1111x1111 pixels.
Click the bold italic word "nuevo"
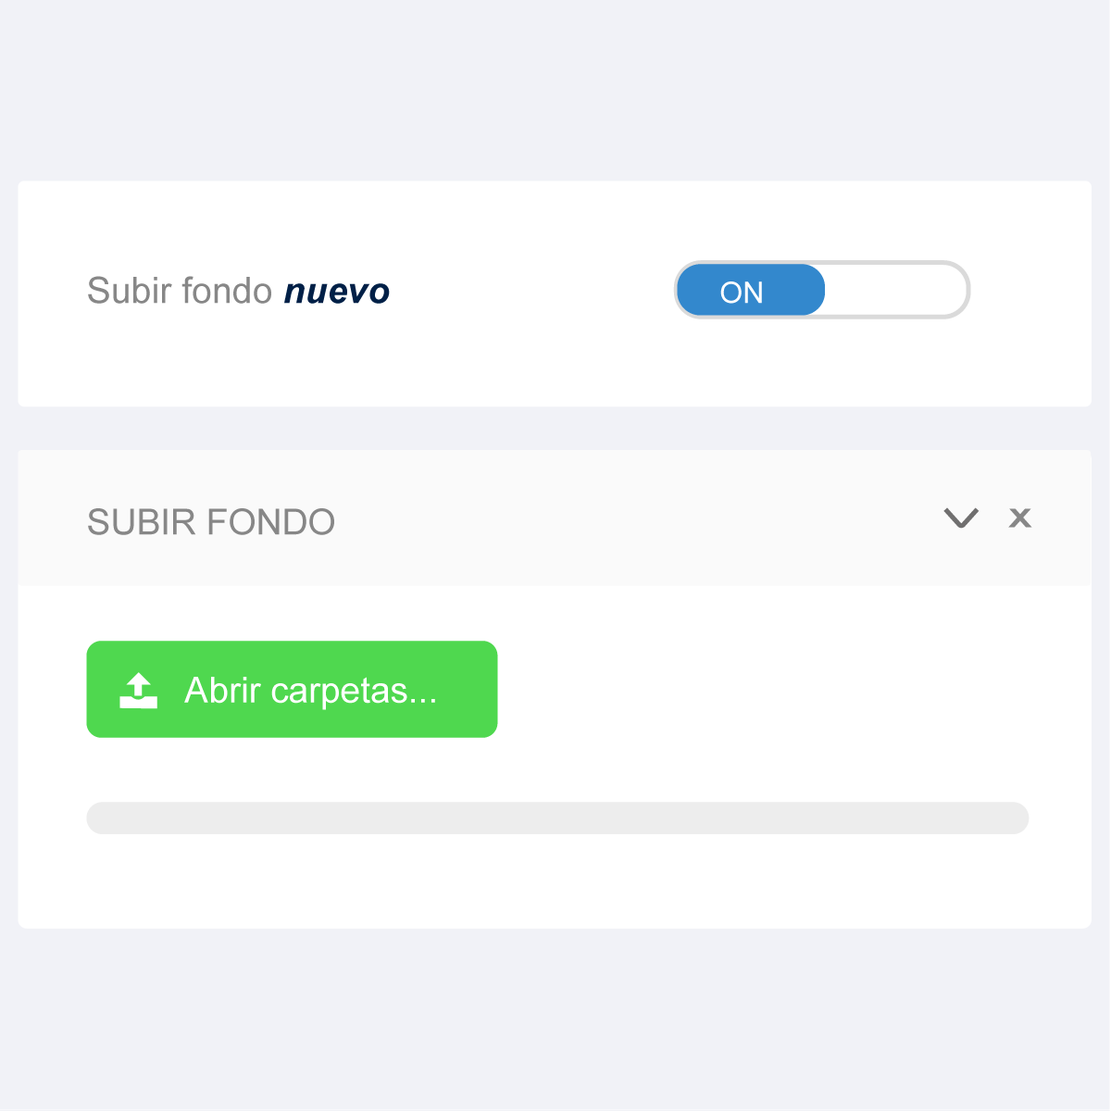pyautogui.click(x=337, y=291)
